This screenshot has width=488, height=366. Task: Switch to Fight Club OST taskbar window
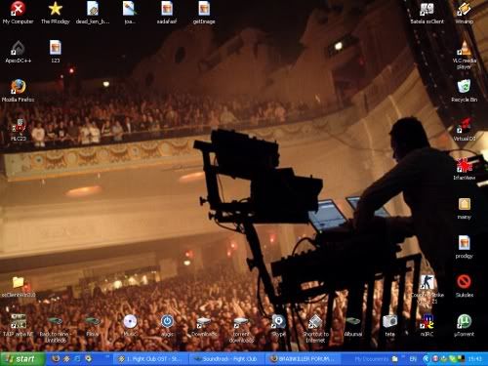[x=151, y=359]
